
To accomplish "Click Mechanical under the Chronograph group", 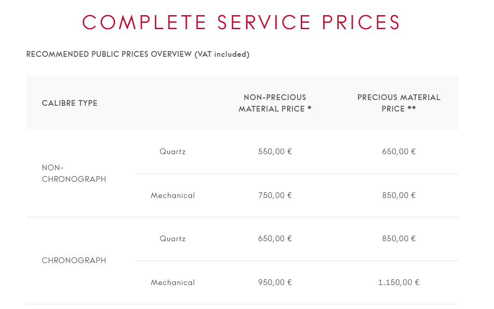I will click(x=172, y=282).
